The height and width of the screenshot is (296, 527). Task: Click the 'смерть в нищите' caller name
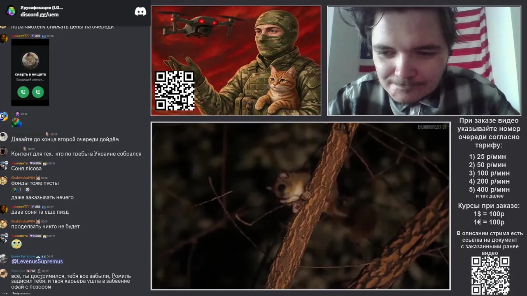[30, 74]
